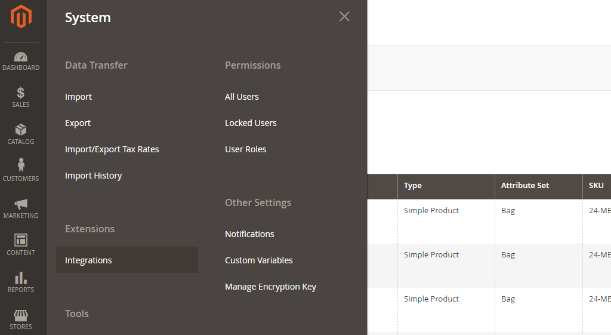
Task: Go to Import History
Action: [x=93, y=176]
